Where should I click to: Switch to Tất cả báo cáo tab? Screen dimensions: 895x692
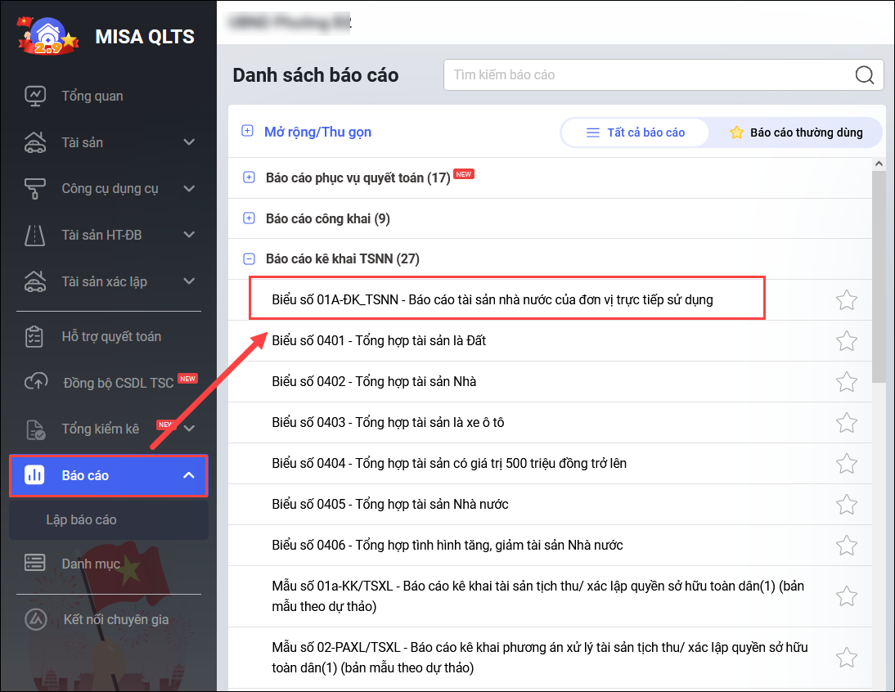[636, 133]
